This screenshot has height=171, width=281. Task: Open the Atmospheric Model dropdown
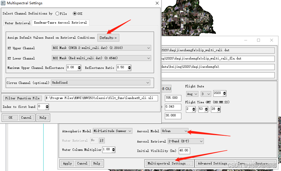click(x=112, y=131)
